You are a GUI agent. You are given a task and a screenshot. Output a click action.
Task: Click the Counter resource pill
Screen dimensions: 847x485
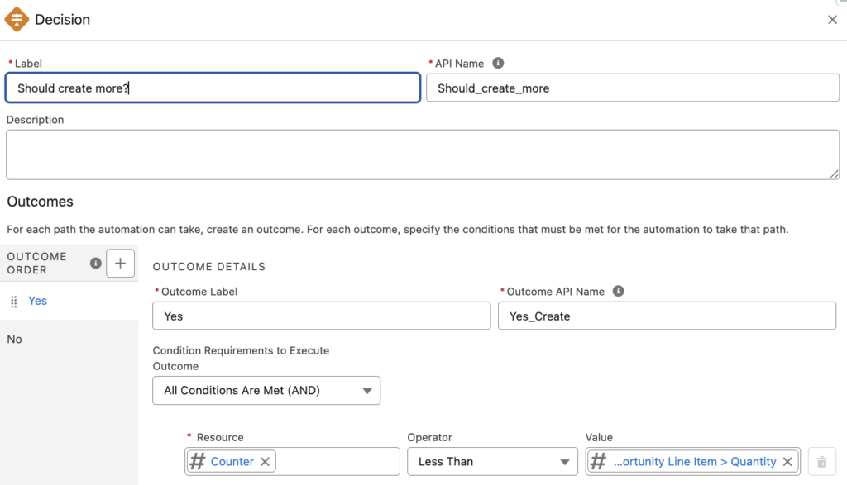point(232,462)
